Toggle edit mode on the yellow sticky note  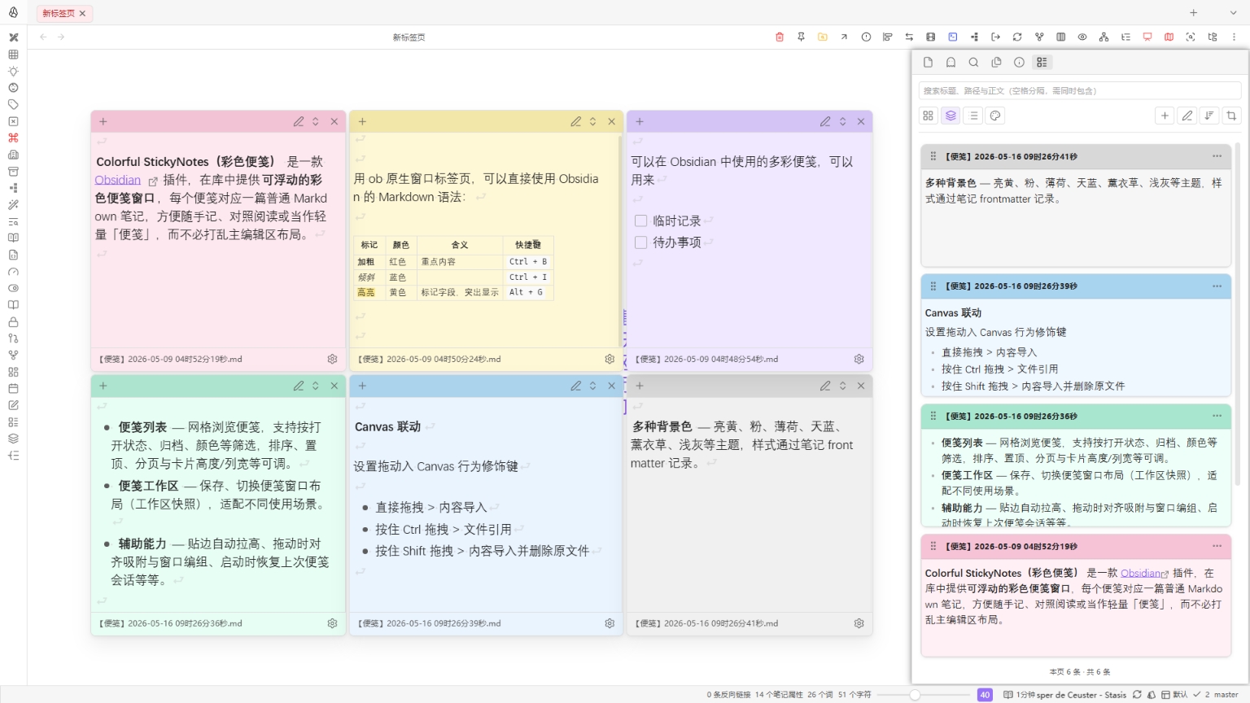(576, 121)
